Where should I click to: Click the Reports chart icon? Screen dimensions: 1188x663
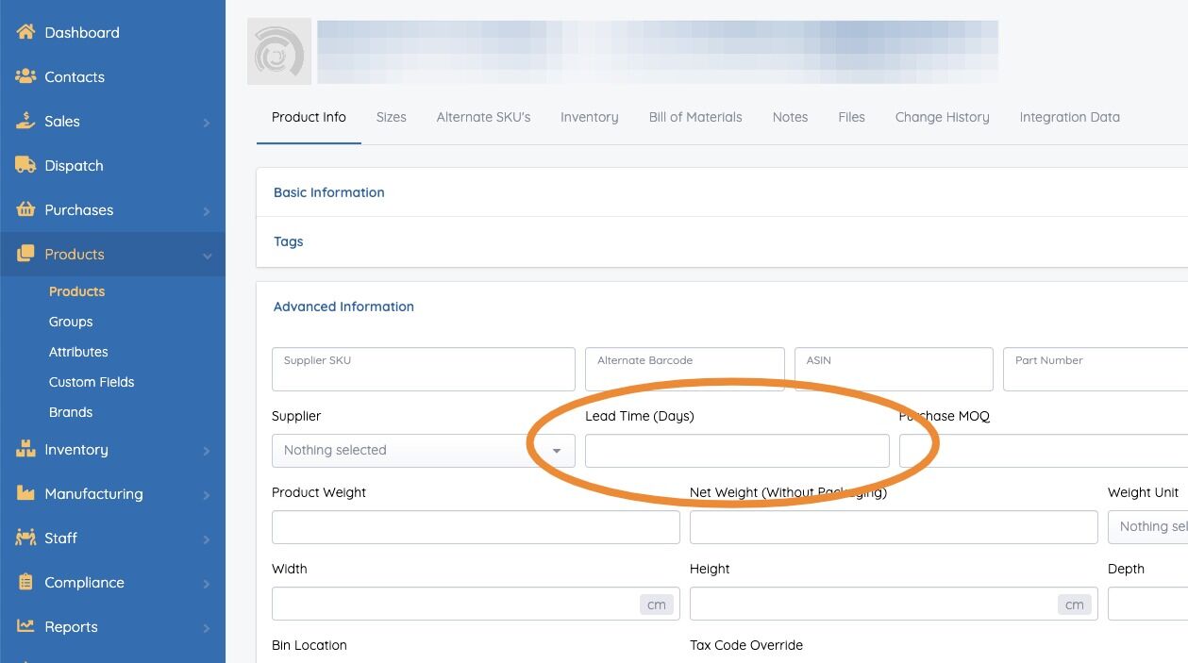coord(25,626)
